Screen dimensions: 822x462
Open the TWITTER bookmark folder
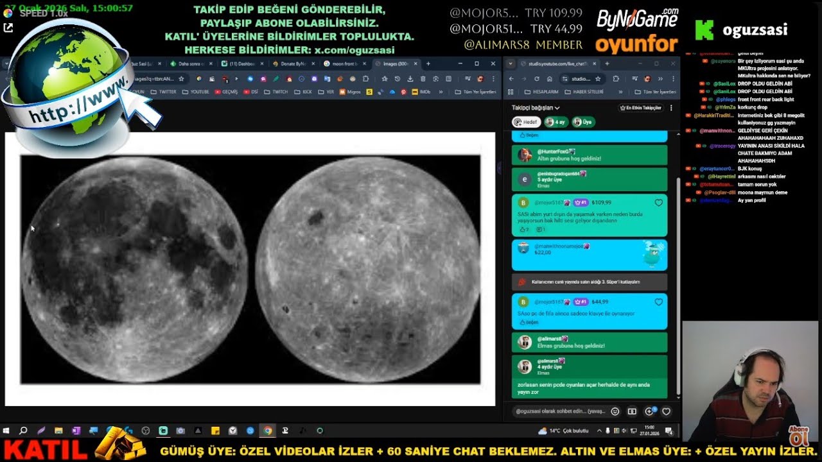point(162,92)
